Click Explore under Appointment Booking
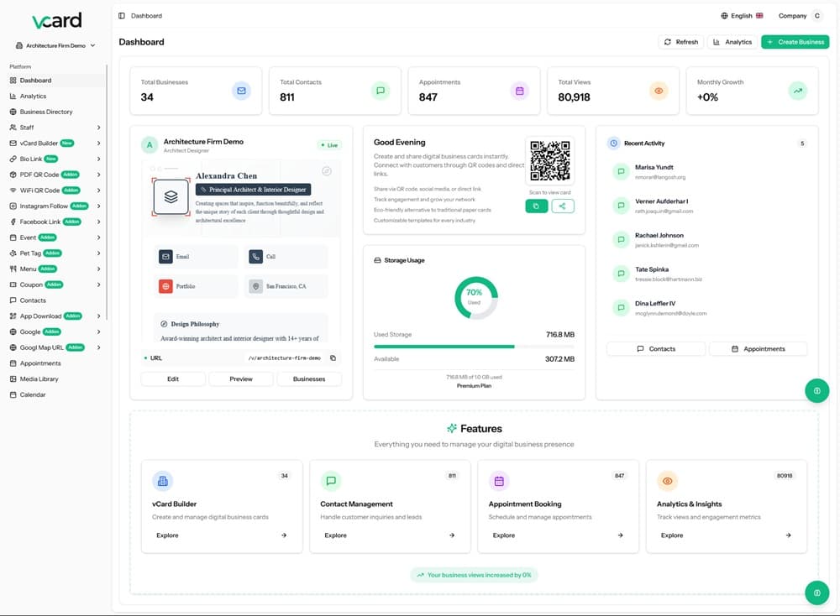 558,535
